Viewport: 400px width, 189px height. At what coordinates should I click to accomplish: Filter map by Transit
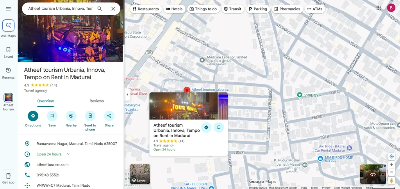[232, 9]
